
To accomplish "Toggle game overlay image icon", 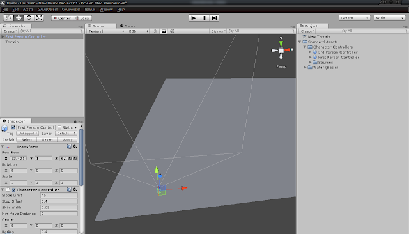I will pos(164,31).
